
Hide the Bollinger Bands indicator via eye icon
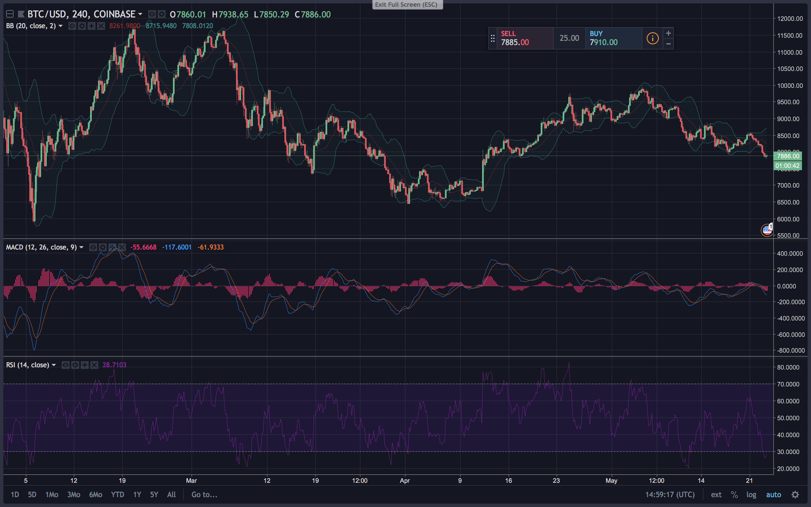click(72, 26)
